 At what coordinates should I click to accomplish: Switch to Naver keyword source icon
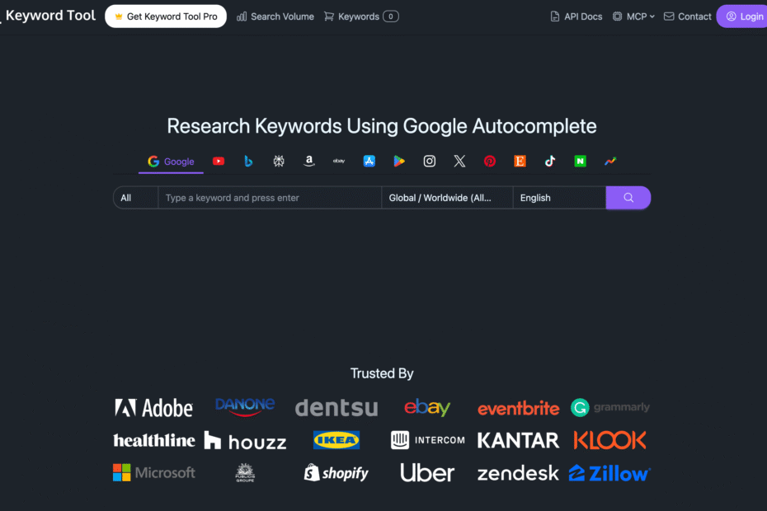pyautogui.click(x=580, y=161)
